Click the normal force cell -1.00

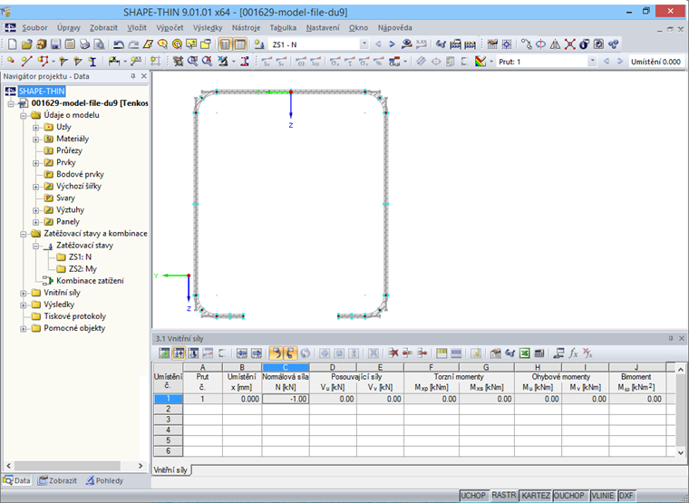coord(286,399)
